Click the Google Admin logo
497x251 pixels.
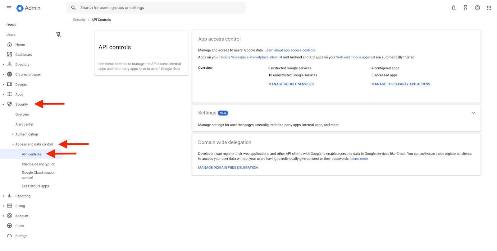[x=28, y=8]
